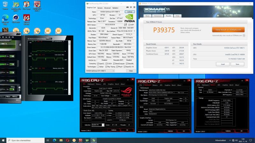Switch to the Validation tab in GPU-Z
The image size is (255, 143).
[x=115, y=8]
